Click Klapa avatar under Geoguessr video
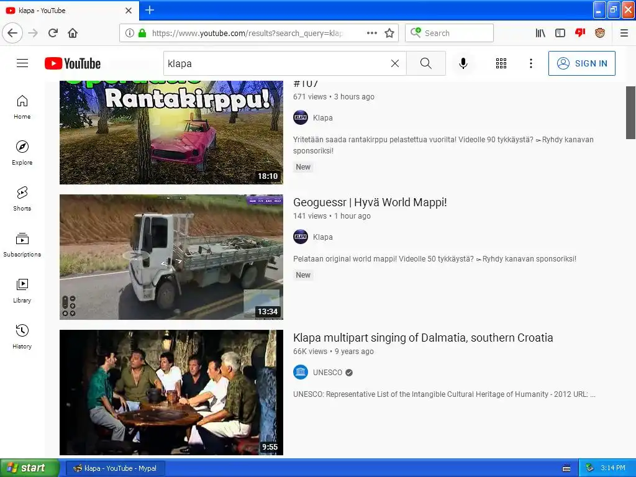 pos(301,237)
